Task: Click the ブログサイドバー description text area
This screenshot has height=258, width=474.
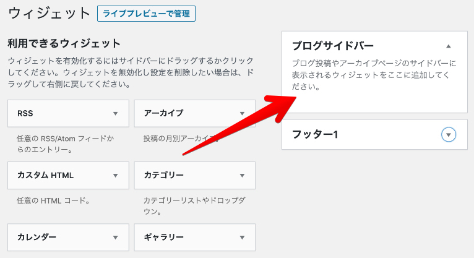Action: pyautogui.click(x=374, y=75)
